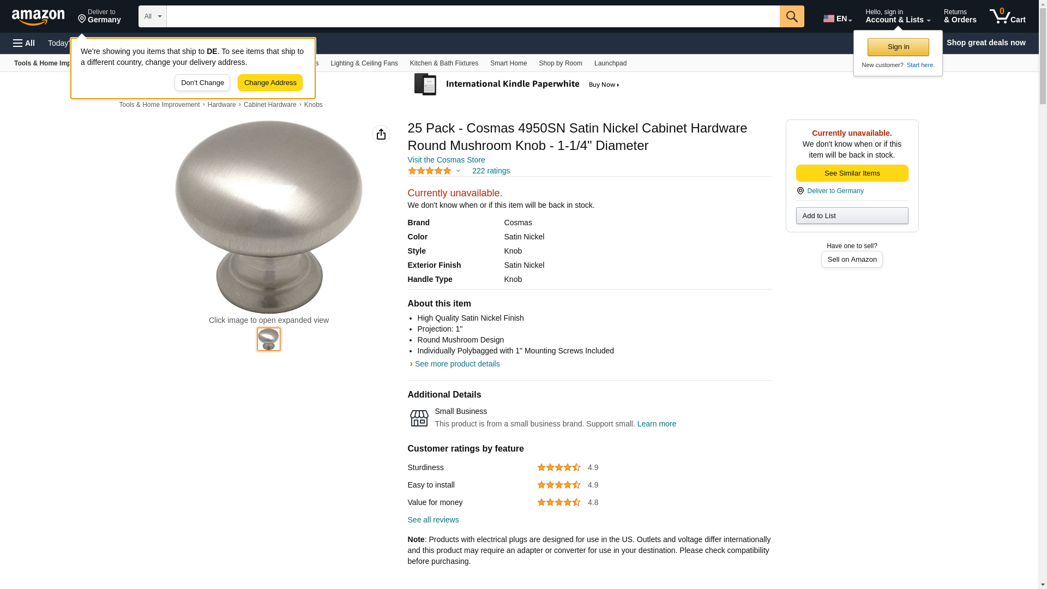1047x589 pixels.
Task: Click the share icon beside product image
Action: 381,134
